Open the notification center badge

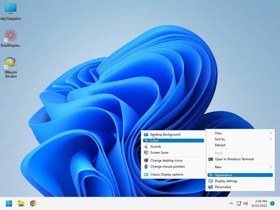click(x=272, y=203)
